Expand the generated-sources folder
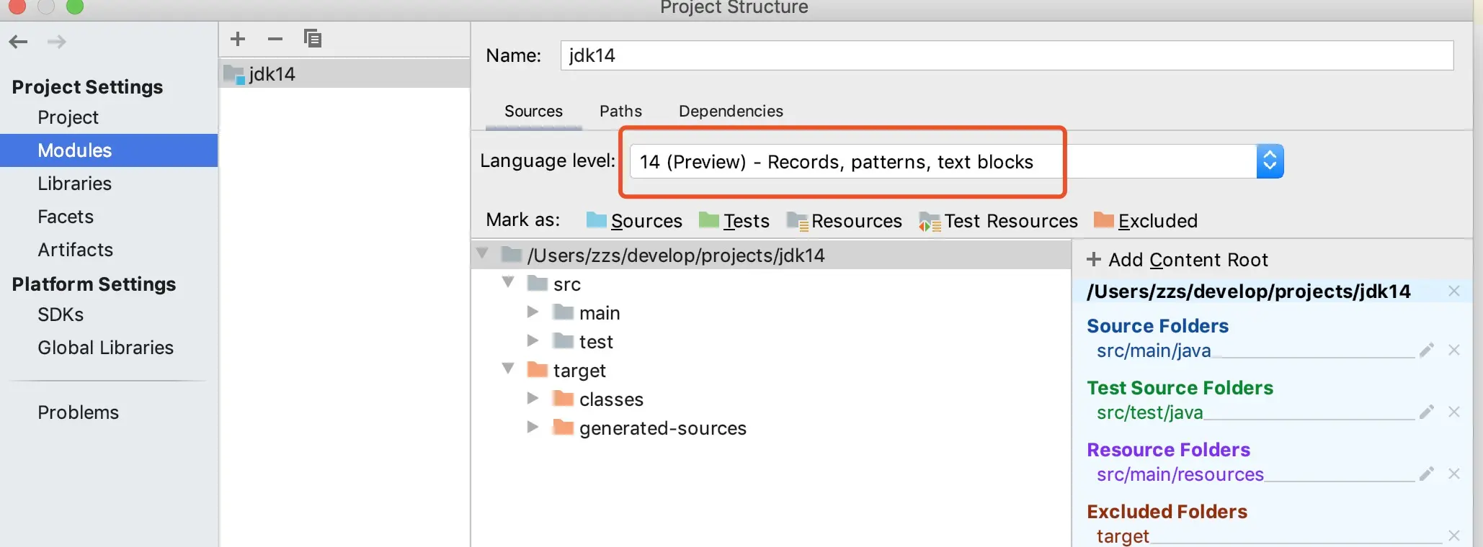The width and height of the screenshot is (1483, 547). pyautogui.click(x=533, y=428)
